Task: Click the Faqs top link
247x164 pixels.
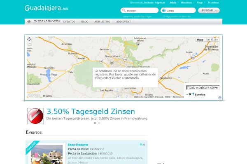Action: click(x=200, y=3)
